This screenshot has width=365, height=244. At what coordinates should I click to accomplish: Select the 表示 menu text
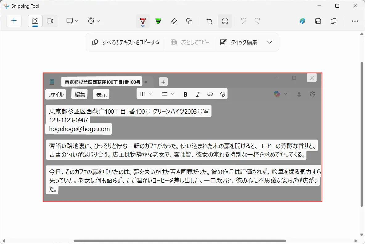click(101, 95)
